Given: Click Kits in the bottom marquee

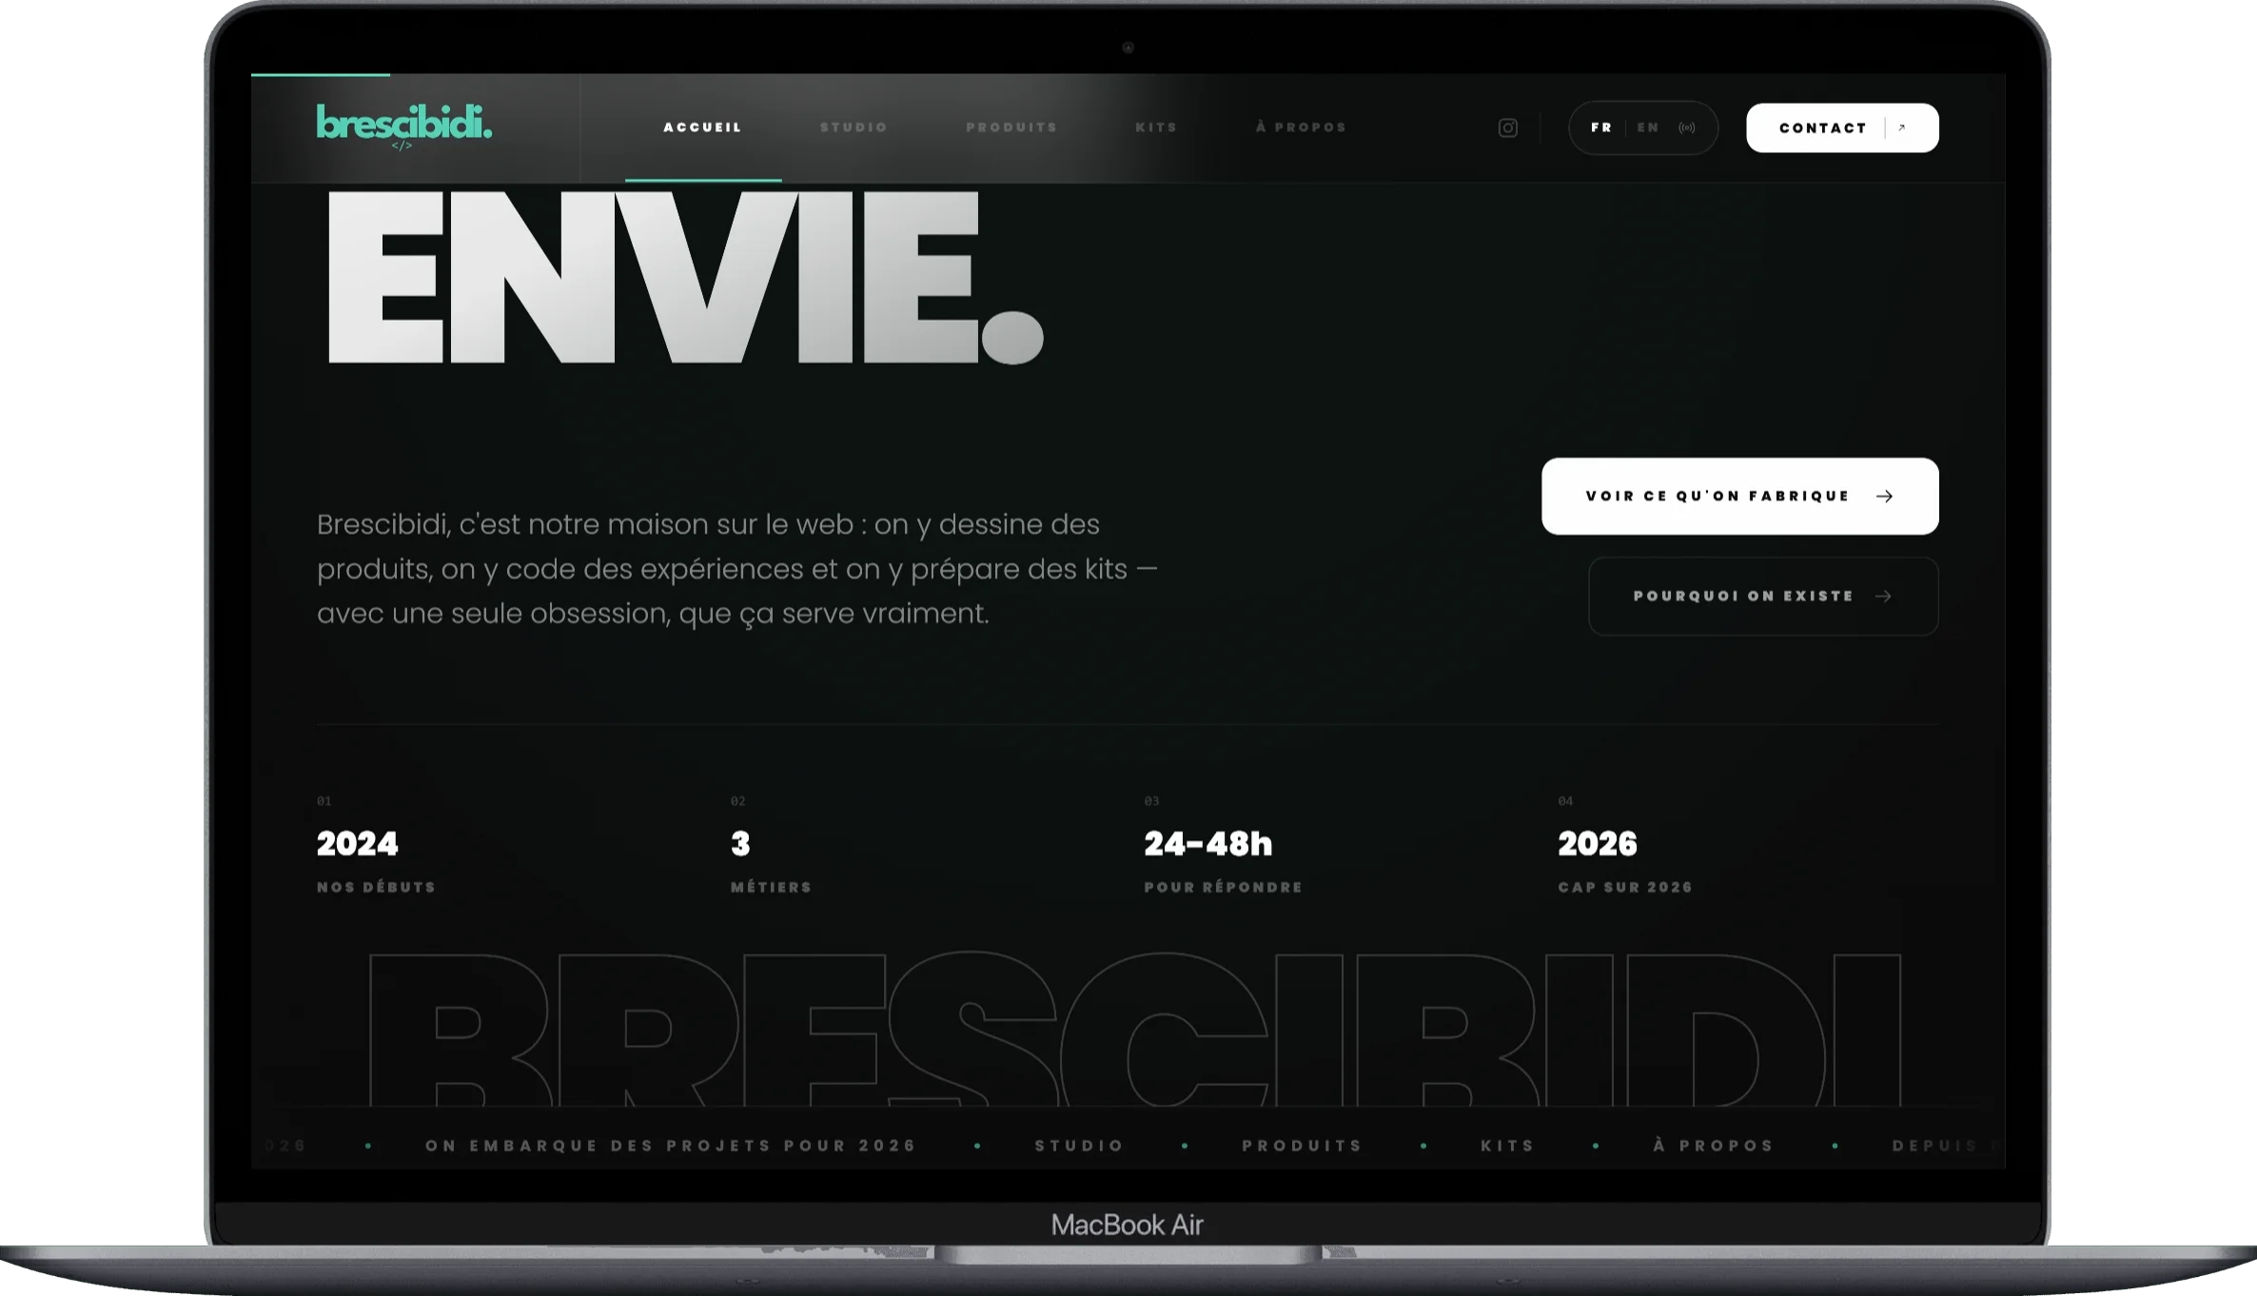Looking at the screenshot, I should tap(1508, 1146).
